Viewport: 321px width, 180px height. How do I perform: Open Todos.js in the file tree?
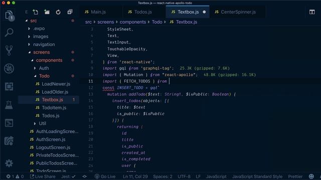(51, 115)
